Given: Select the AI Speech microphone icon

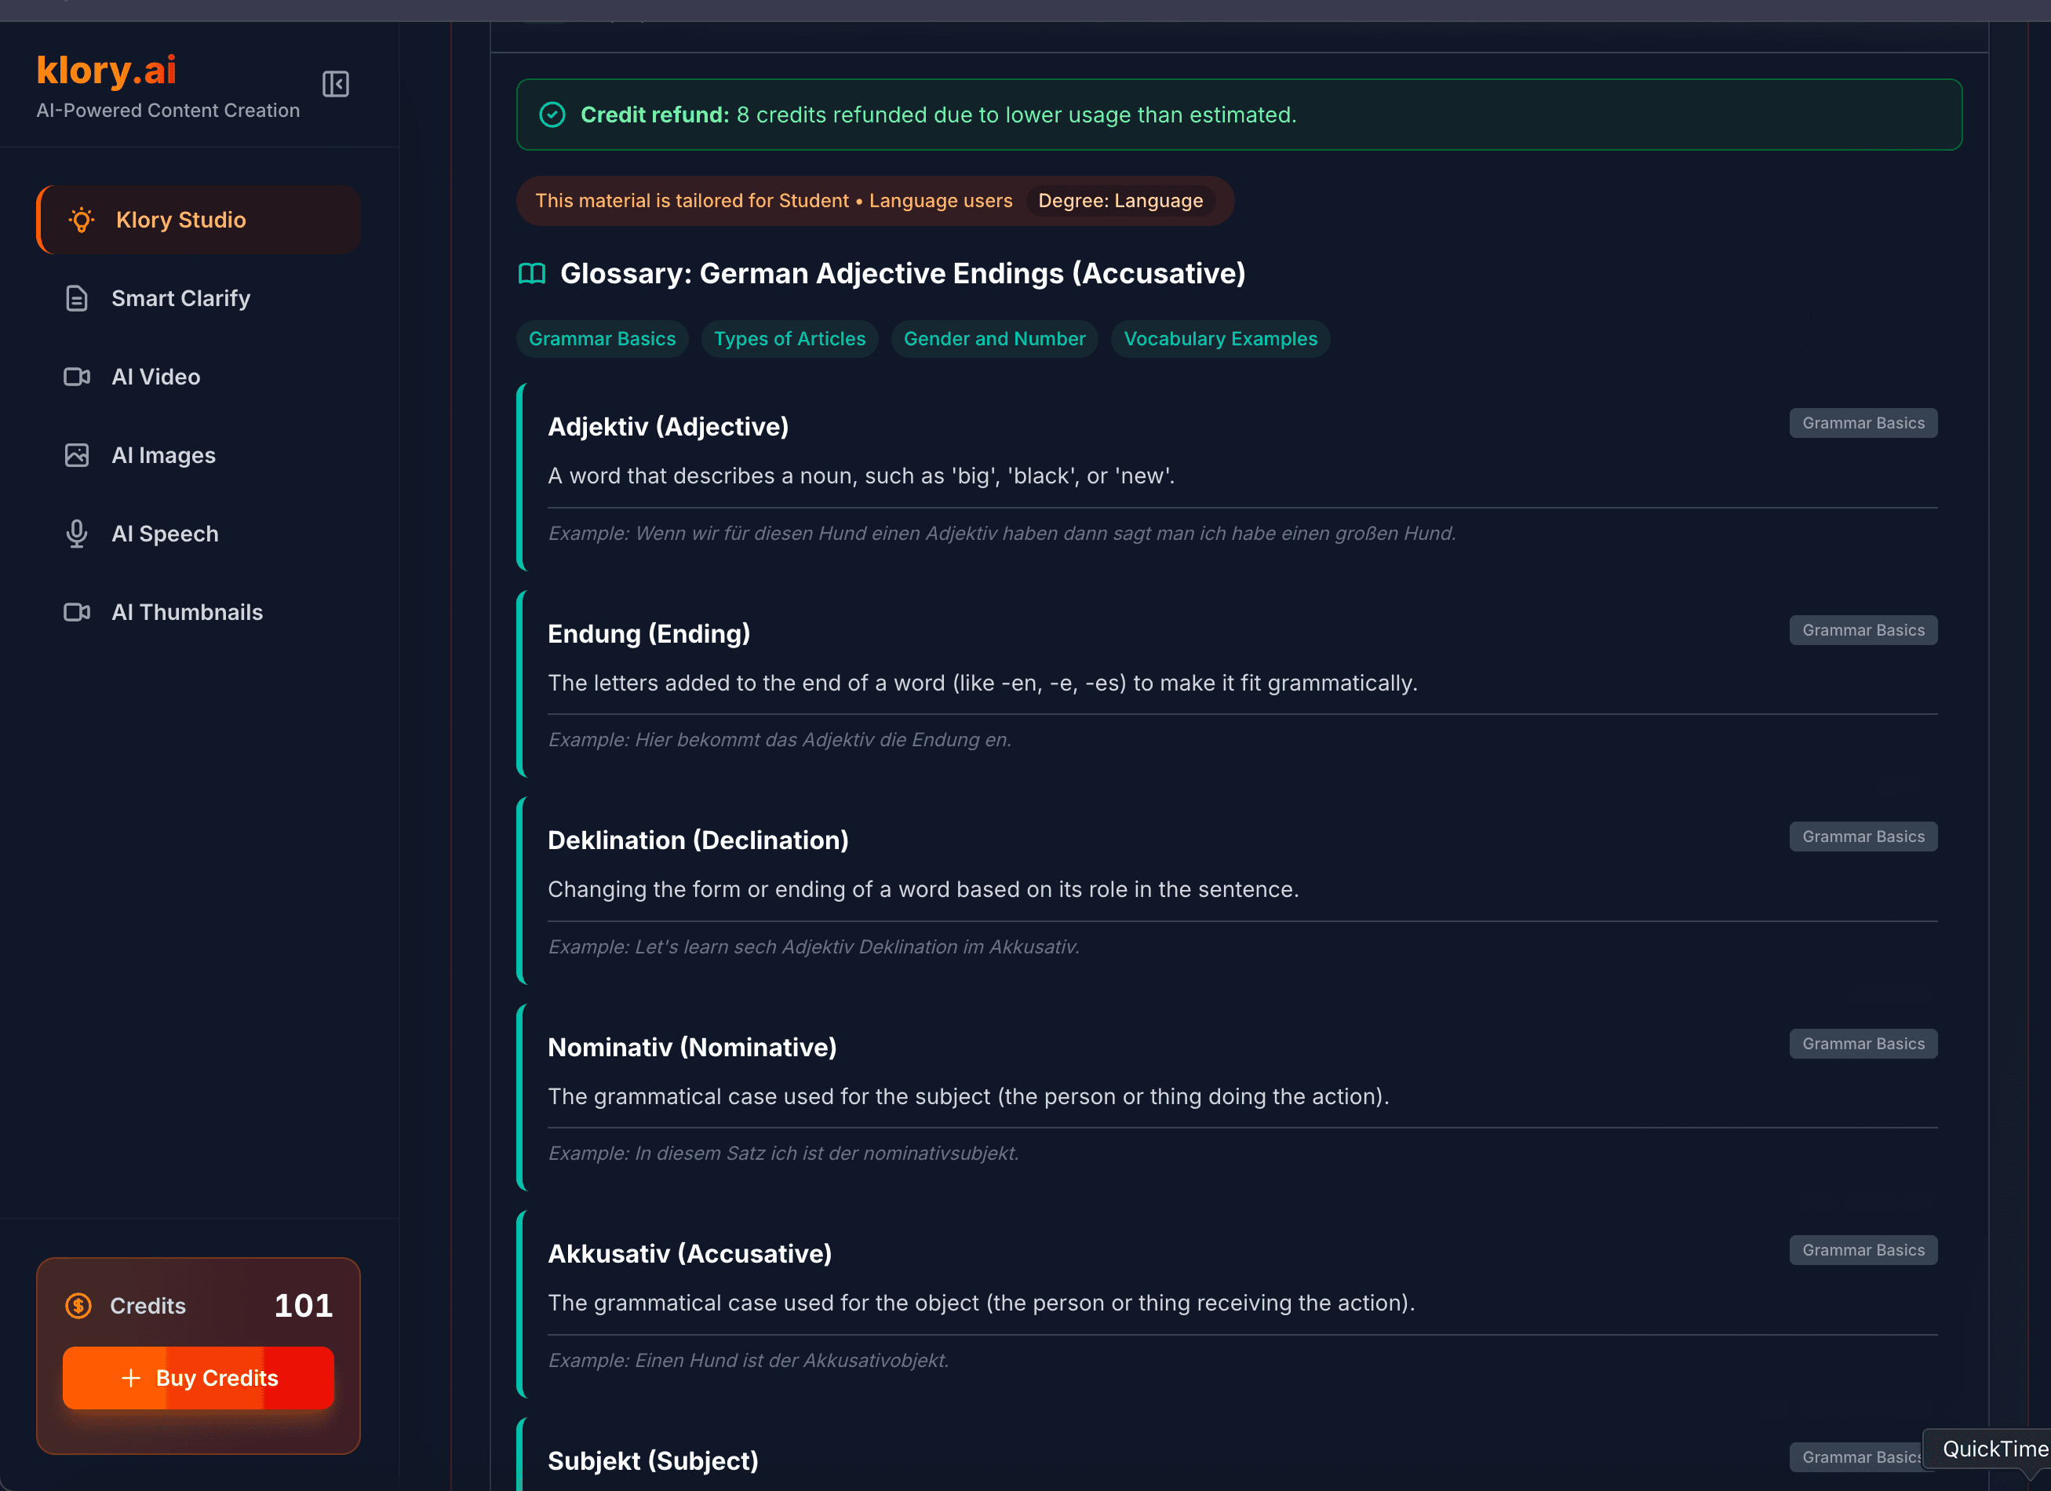Looking at the screenshot, I should click(x=77, y=534).
